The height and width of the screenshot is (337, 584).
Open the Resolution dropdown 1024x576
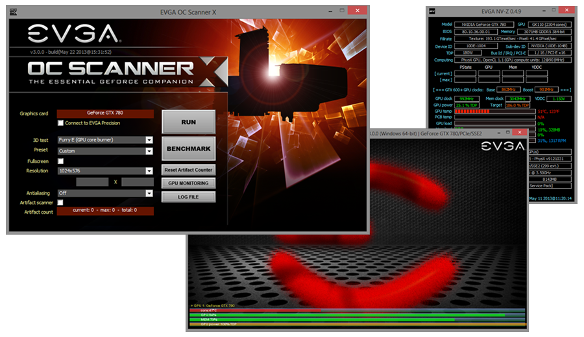pos(105,170)
